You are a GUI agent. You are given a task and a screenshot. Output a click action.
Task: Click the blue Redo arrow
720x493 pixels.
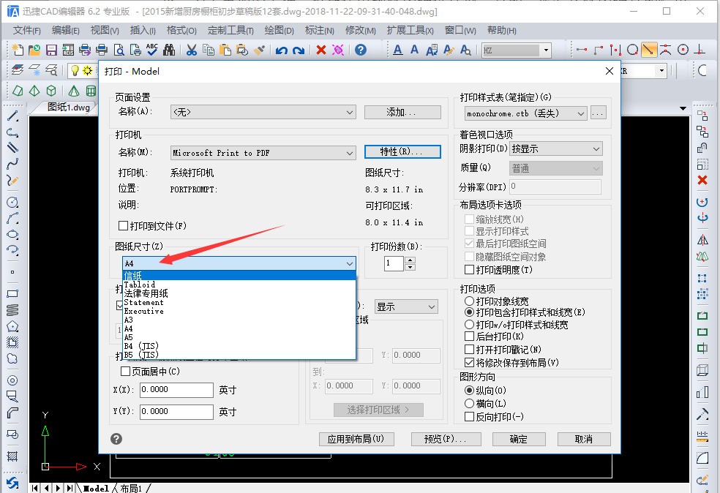(x=299, y=50)
